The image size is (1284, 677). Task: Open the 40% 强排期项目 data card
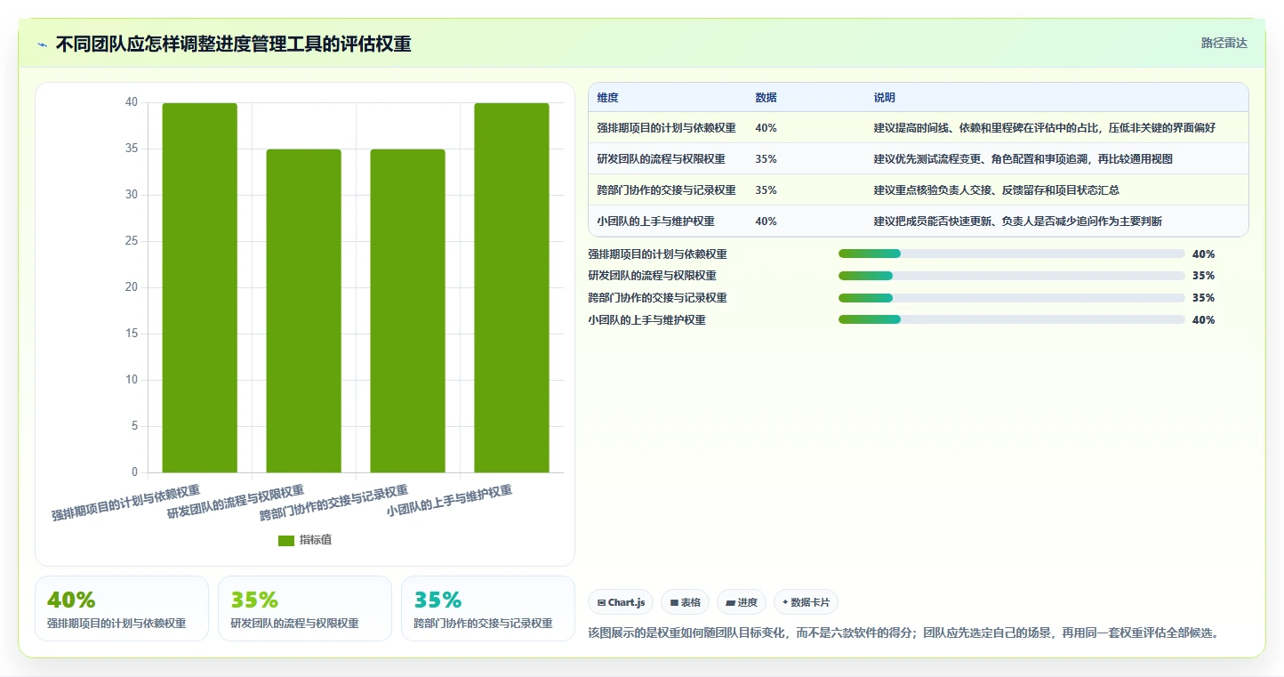coord(122,608)
